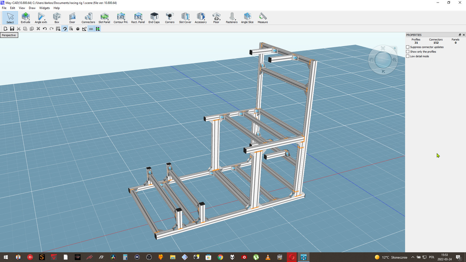Click the POL language indicator
The height and width of the screenshot is (262, 466).
pos(432,257)
